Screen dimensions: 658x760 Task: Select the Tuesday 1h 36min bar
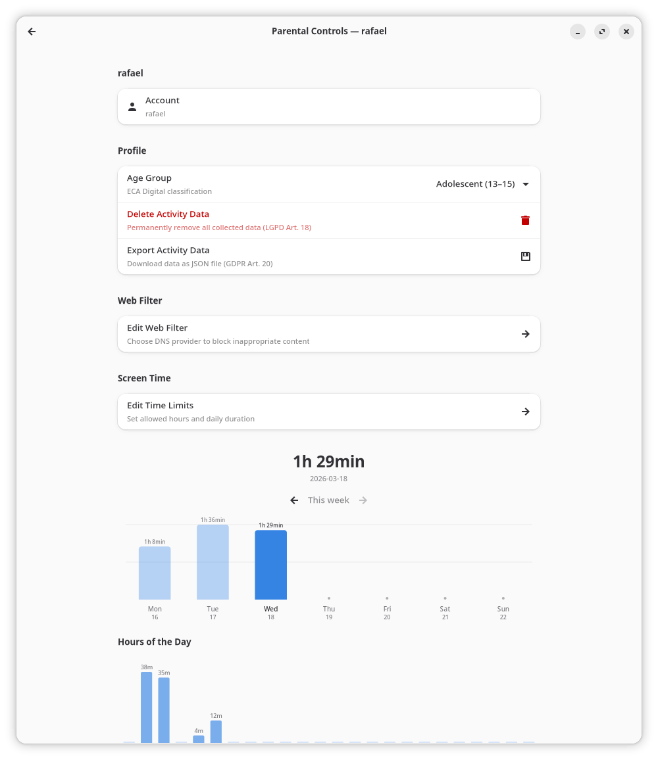coord(213,562)
